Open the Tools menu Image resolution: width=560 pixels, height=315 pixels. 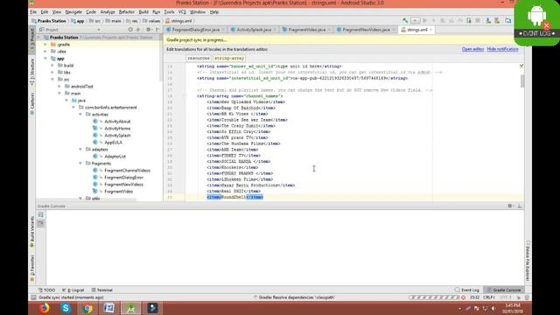(169, 11)
